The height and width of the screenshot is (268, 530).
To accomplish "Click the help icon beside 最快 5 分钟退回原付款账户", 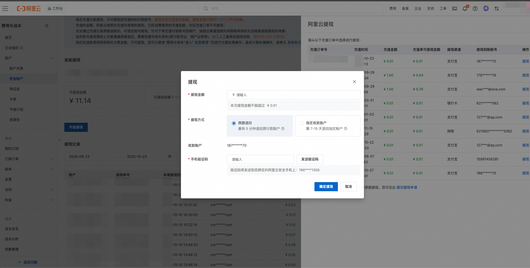I will point(283,129).
